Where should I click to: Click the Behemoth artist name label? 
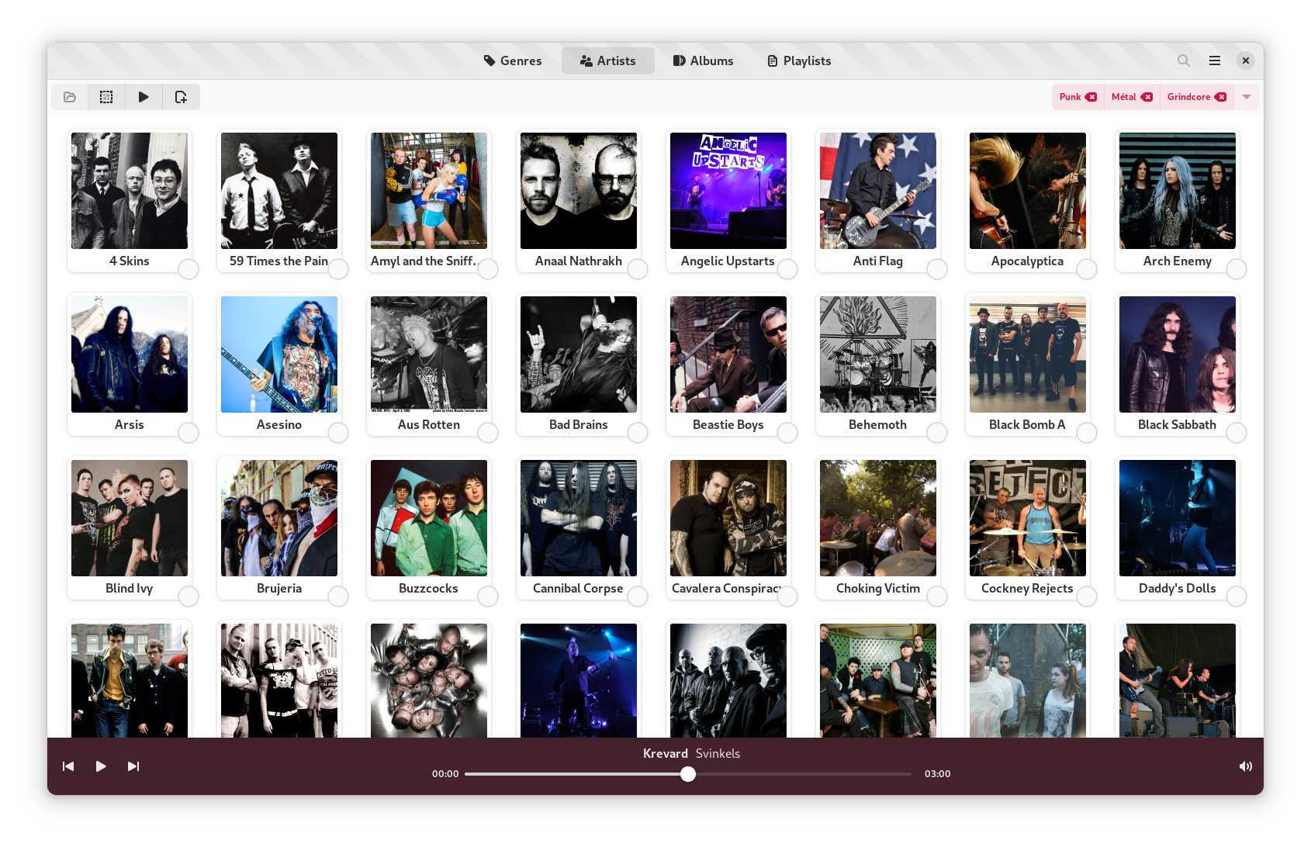[877, 424]
